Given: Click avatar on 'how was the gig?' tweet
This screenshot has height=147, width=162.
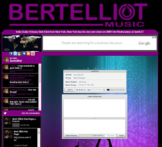Looking at the screenshot, I should coord(6,91).
